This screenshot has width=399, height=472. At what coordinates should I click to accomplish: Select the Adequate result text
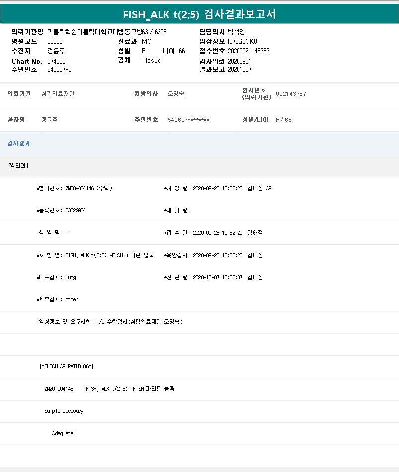[x=63, y=433]
